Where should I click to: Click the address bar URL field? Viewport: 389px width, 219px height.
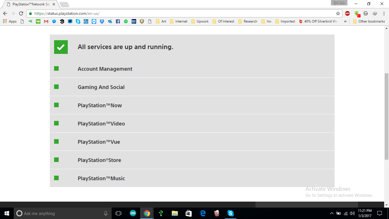point(182,13)
